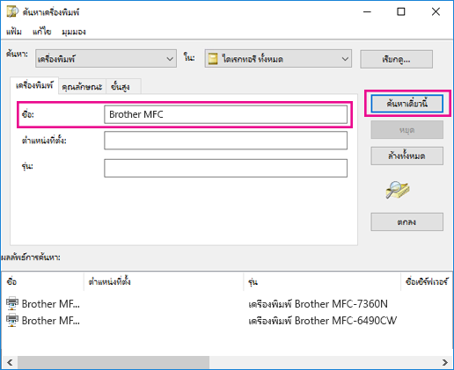Click the printer icon of Brother MFC-6490CW row

[12, 320]
